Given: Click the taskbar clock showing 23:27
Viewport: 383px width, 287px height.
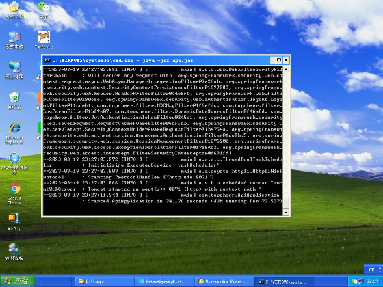Looking at the screenshot, I should click(x=373, y=282).
